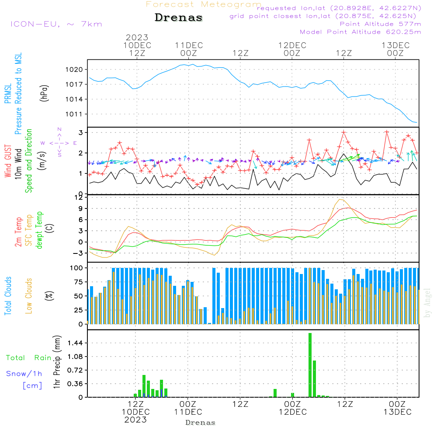The image size is (437, 437).
Task: Click the N letter on the compass
Action: [x=59, y=129]
